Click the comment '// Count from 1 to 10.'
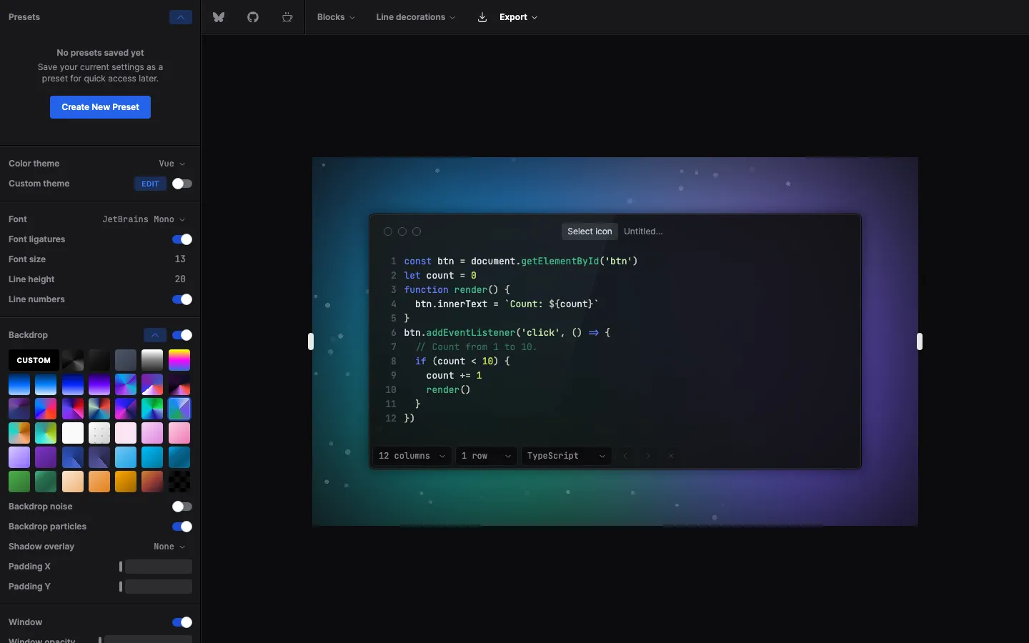1029x643 pixels. point(476,347)
